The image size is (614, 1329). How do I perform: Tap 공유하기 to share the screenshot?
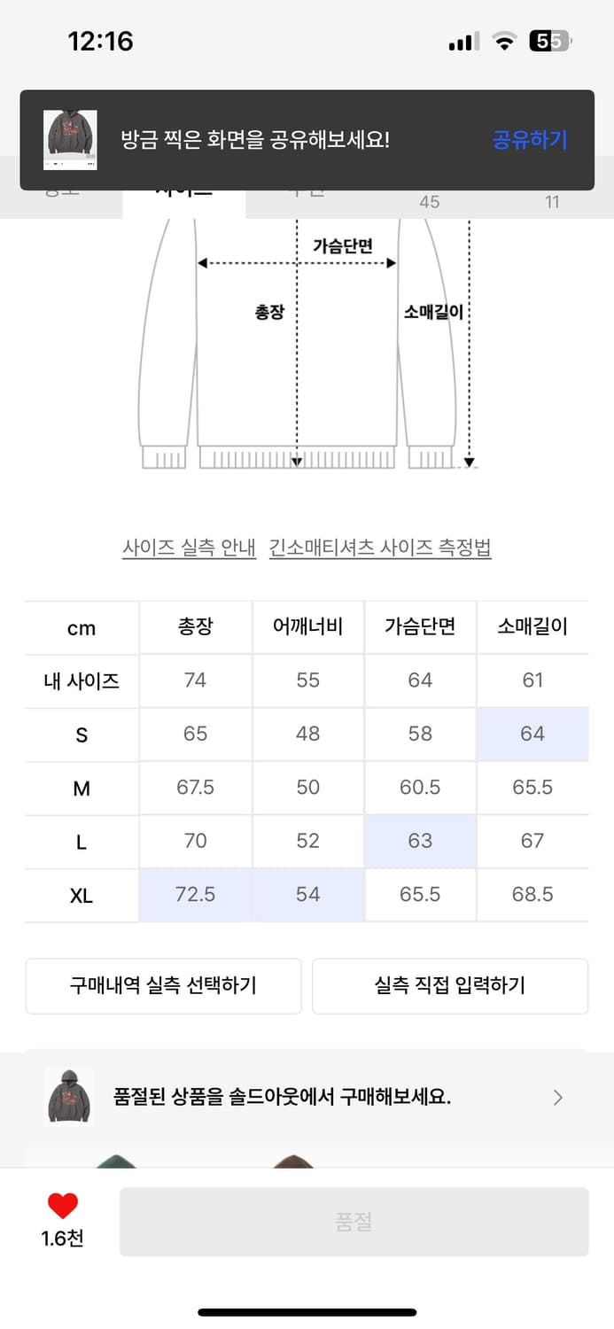[529, 140]
